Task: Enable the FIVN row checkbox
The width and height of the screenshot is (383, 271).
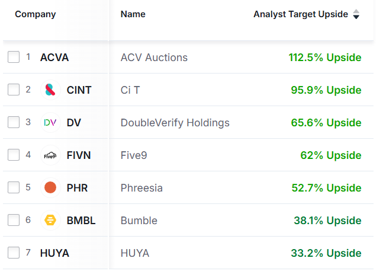Action: pyautogui.click(x=14, y=155)
